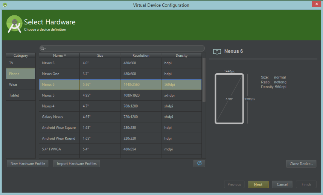Image resolution: width=323 pixels, height=195 pixels.
Task: Click the 768x1280 resolution cell
Action: coord(141,106)
